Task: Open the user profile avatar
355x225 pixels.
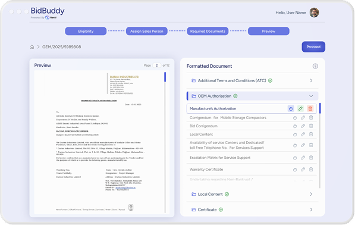Action: (x=314, y=12)
